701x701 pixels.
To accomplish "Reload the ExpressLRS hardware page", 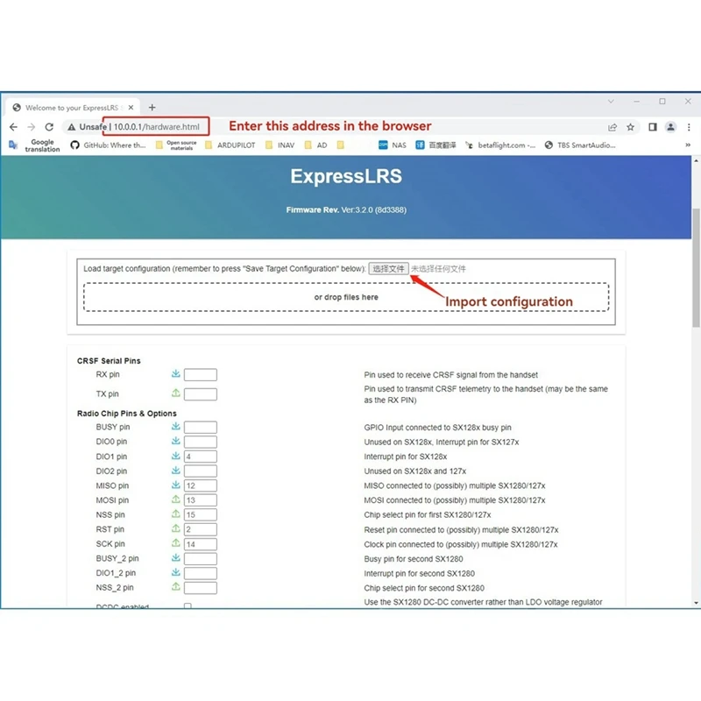I will [x=49, y=127].
